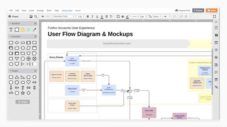Select the arrow line tool in Standard
This screenshot has height=127, width=227.
coord(34,30)
